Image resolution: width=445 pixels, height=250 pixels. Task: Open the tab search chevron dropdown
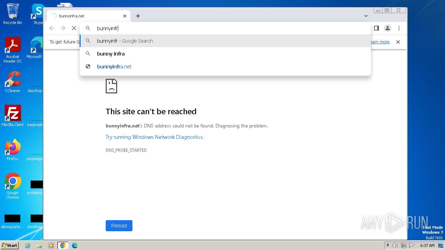(366, 16)
